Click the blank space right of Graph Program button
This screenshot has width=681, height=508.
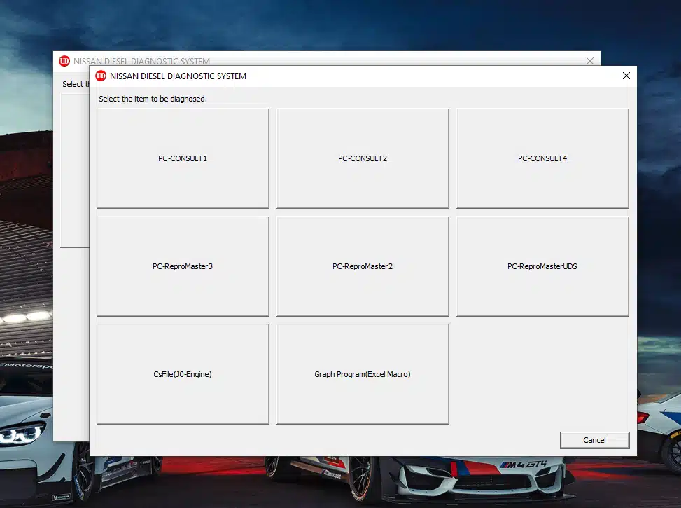click(542, 374)
